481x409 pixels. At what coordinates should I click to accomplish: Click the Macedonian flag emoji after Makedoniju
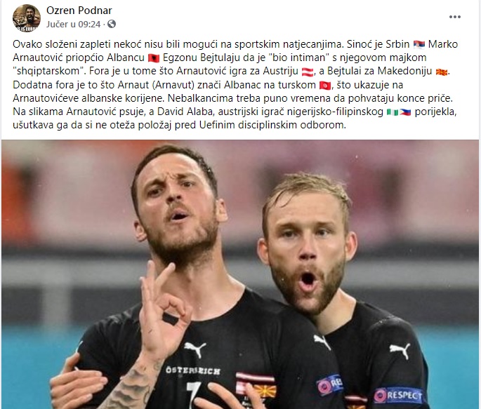pos(442,72)
